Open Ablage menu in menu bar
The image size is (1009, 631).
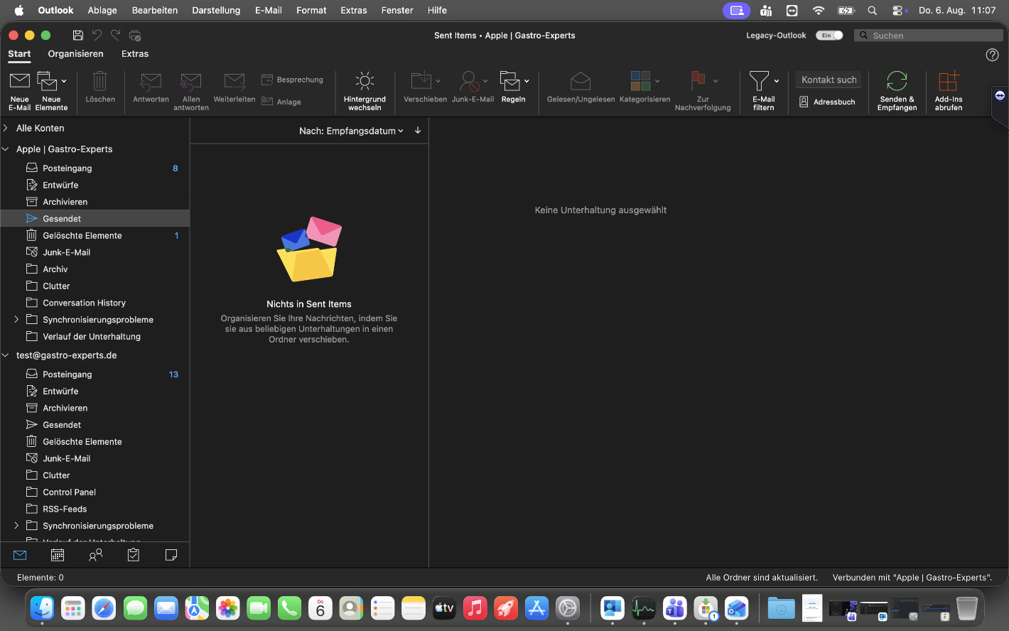(102, 11)
